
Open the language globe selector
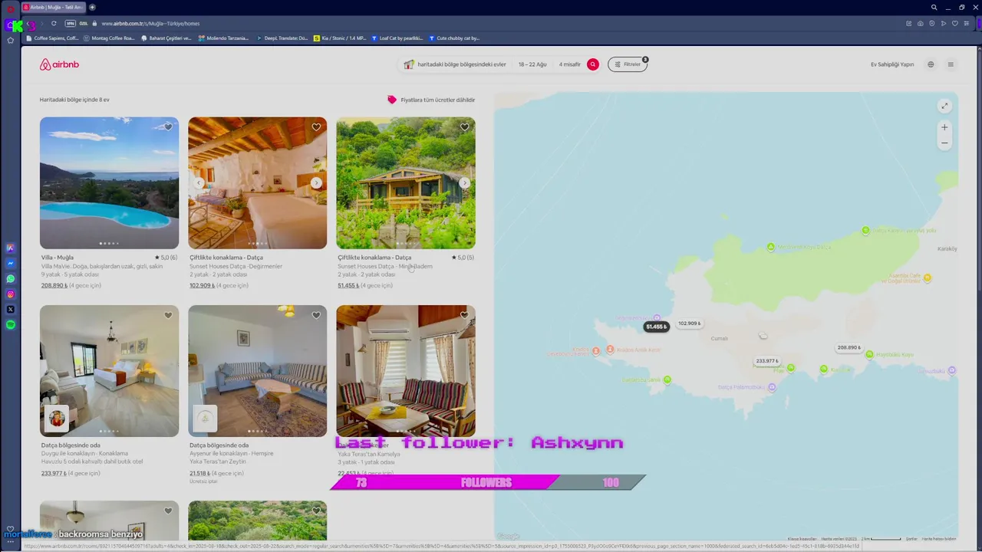931,64
